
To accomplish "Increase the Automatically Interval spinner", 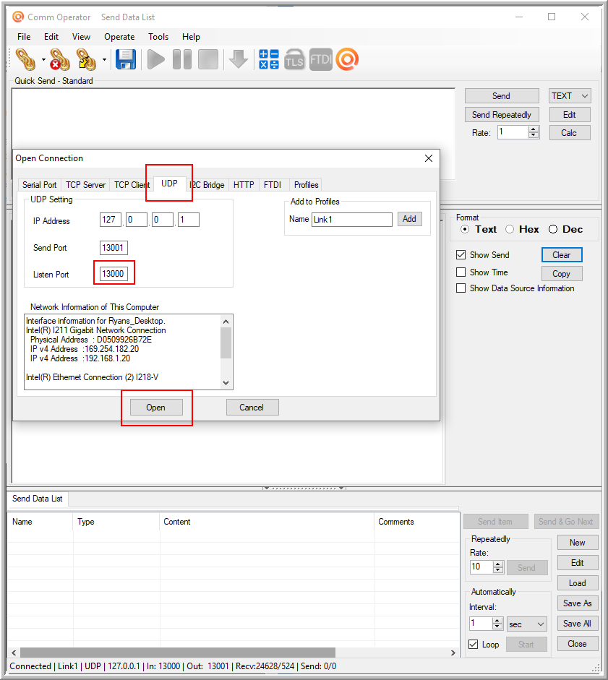I will pos(498,621).
